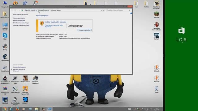Screen dimensions: 198x111
Task: Open the orange info circle desktop icon
Action: pyautogui.click(x=15, y=3)
